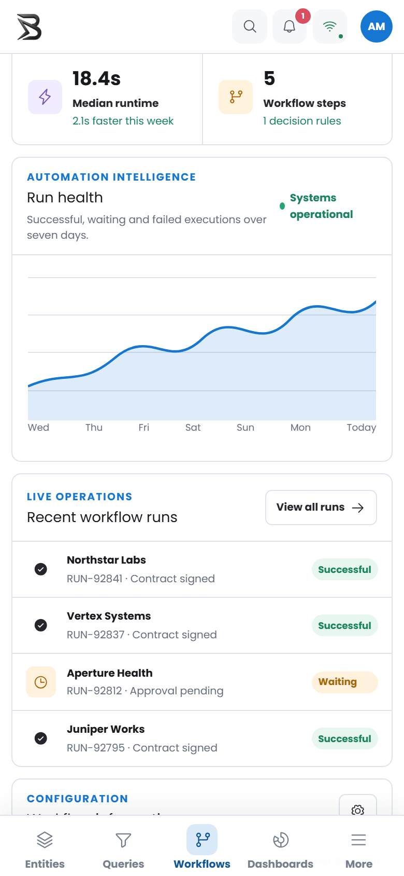Viewport: 404px width, 876px height.
Task: Open the More menu tab
Action: (x=359, y=848)
